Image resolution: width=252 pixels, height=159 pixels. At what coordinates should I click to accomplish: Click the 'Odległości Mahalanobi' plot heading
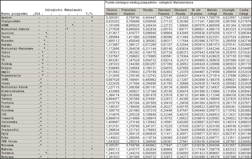tap(64, 10)
